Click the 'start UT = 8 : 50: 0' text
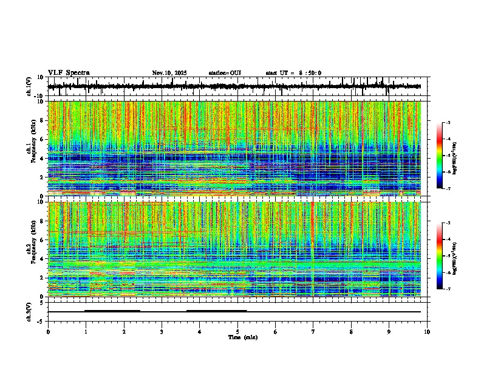Screen dimensions: 481x372 click(293, 73)
